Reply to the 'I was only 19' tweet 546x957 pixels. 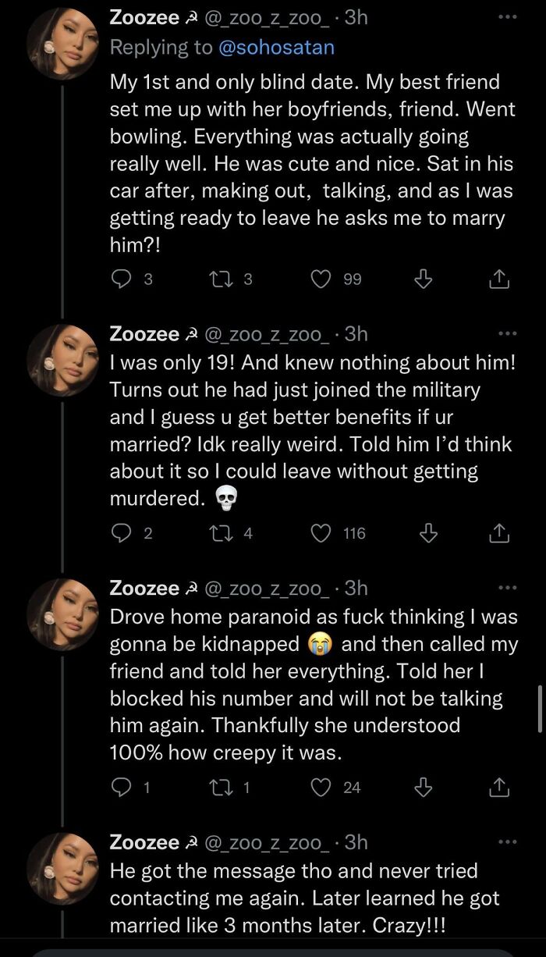121,533
